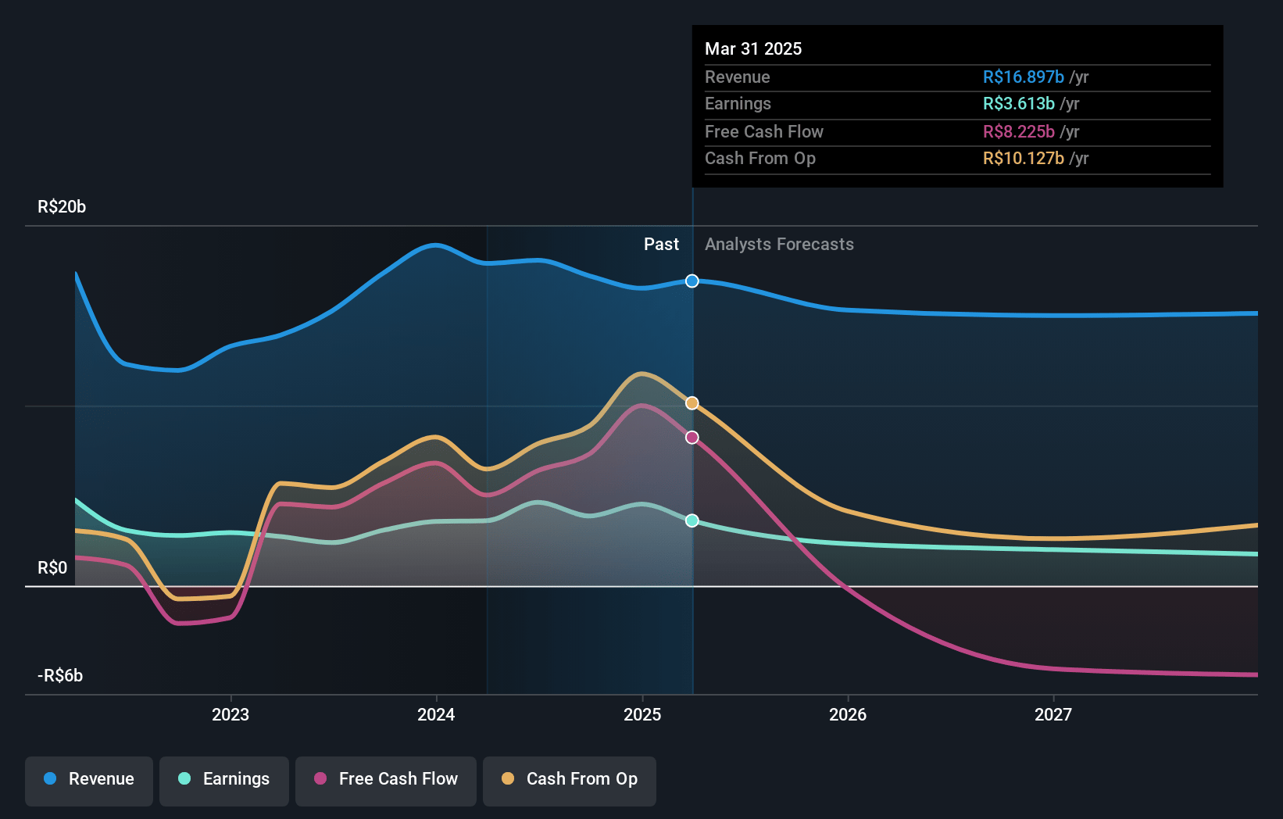
Task: Click the R$20b y-axis label
Action: [x=62, y=207]
